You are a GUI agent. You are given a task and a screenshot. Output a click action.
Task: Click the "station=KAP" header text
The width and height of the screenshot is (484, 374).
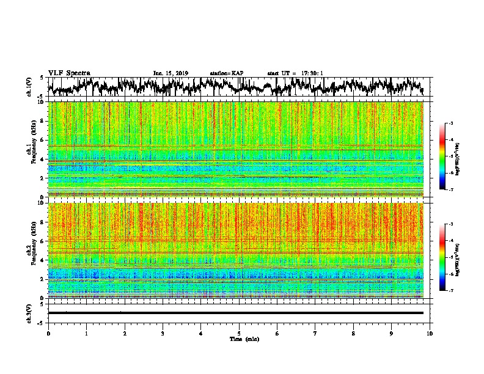(227, 73)
